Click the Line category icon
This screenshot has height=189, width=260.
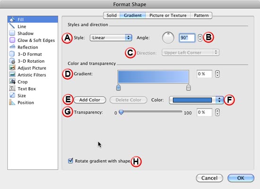click(12, 26)
